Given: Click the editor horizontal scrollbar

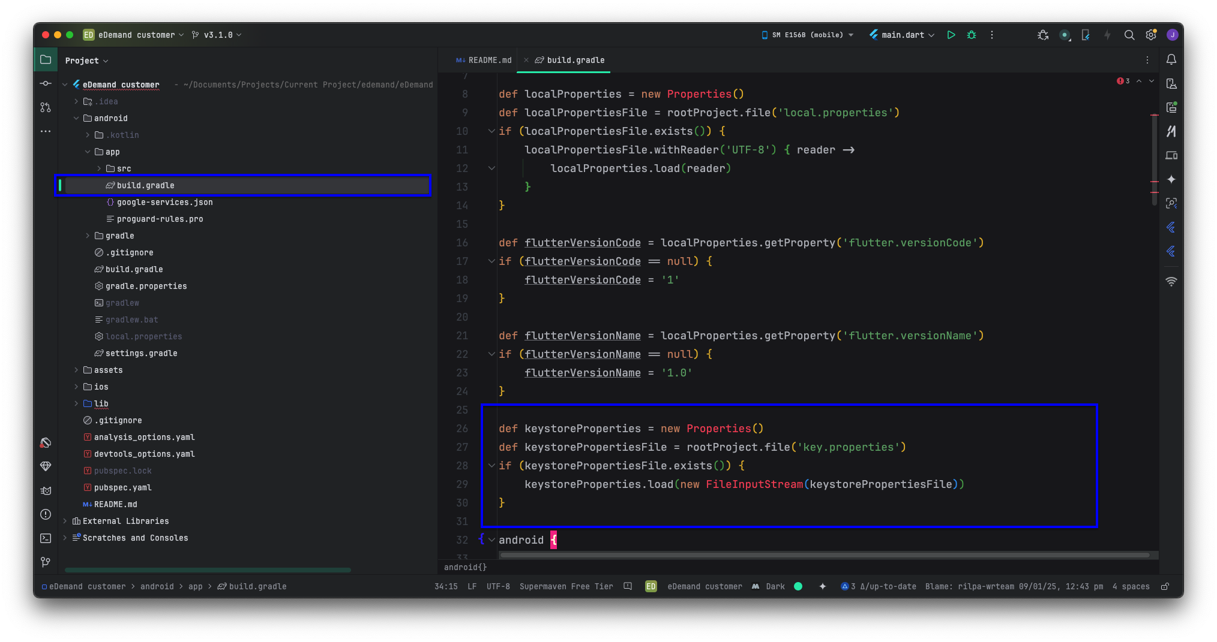Looking at the screenshot, I should click(x=825, y=555).
